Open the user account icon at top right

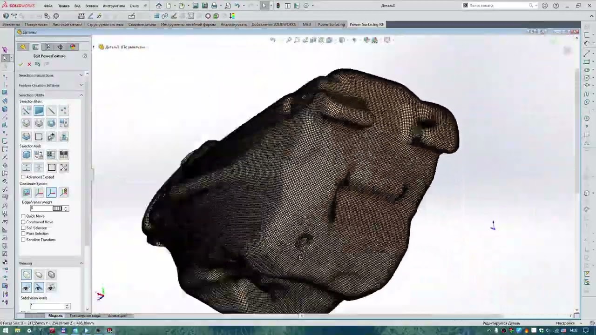pos(545,6)
